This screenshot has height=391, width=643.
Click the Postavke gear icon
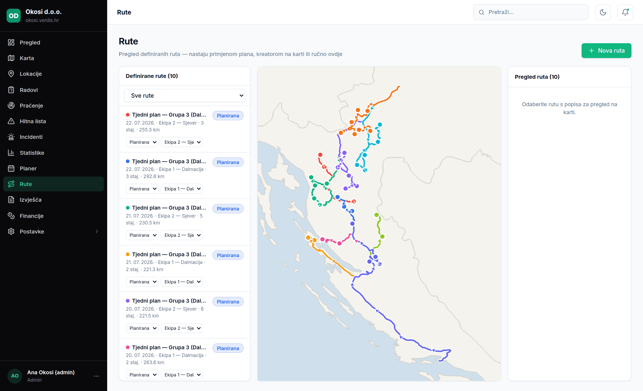tap(11, 232)
